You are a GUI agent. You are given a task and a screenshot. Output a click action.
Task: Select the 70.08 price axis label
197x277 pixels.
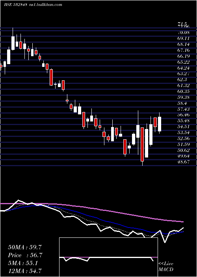tap(184, 32)
